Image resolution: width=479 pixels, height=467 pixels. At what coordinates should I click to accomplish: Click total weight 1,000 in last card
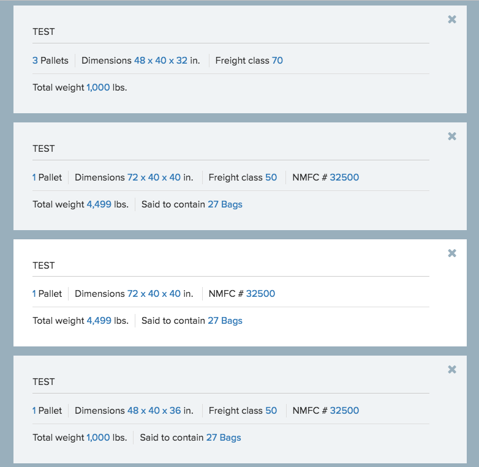(98, 438)
